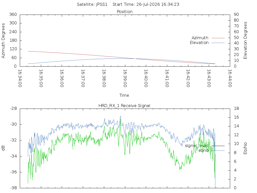Viewport: 257px width, 193px height.
Task: Click the blue ebno legend line sample
Action: pyautogui.click(x=218, y=151)
